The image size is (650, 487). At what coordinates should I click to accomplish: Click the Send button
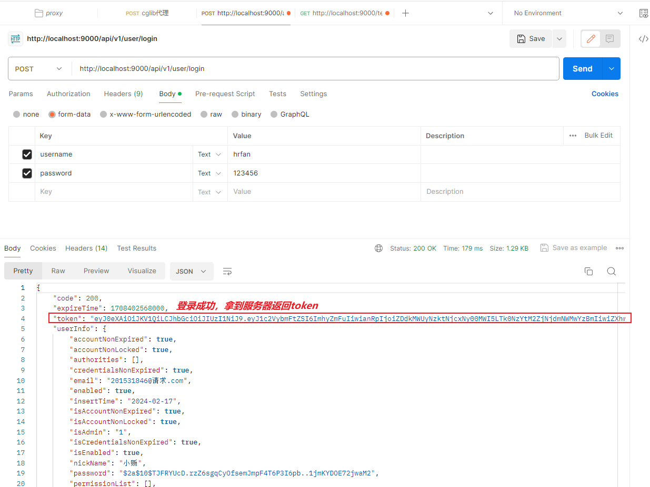point(582,68)
